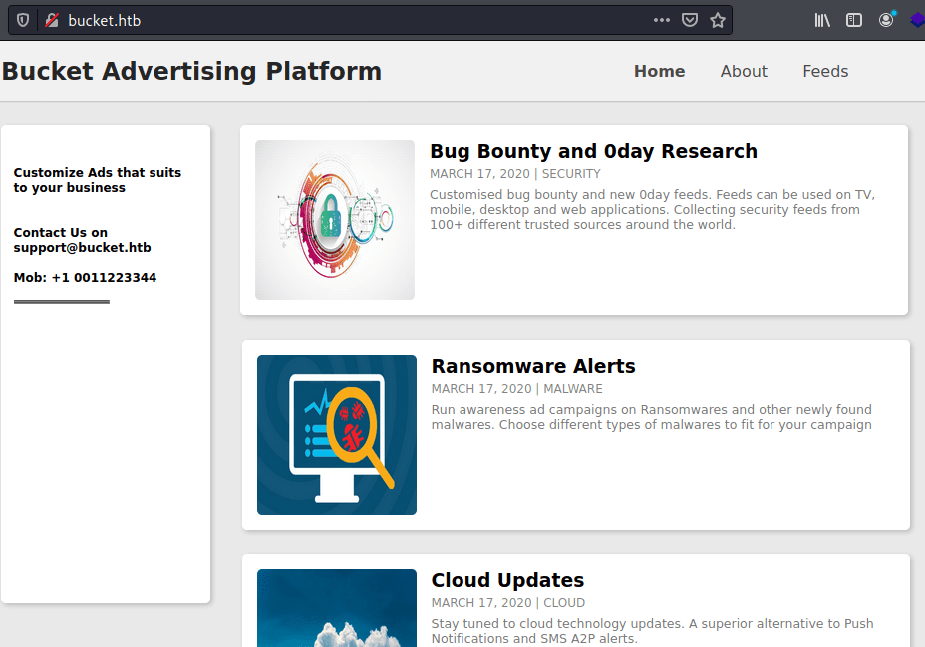Image resolution: width=925 pixels, height=647 pixels.
Task: Click the 'Run awareness ad campaigns' description
Action: [651, 417]
